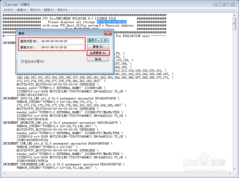239x178 pixels.
Task: Click the 查找内容 input field
Action: point(62,41)
